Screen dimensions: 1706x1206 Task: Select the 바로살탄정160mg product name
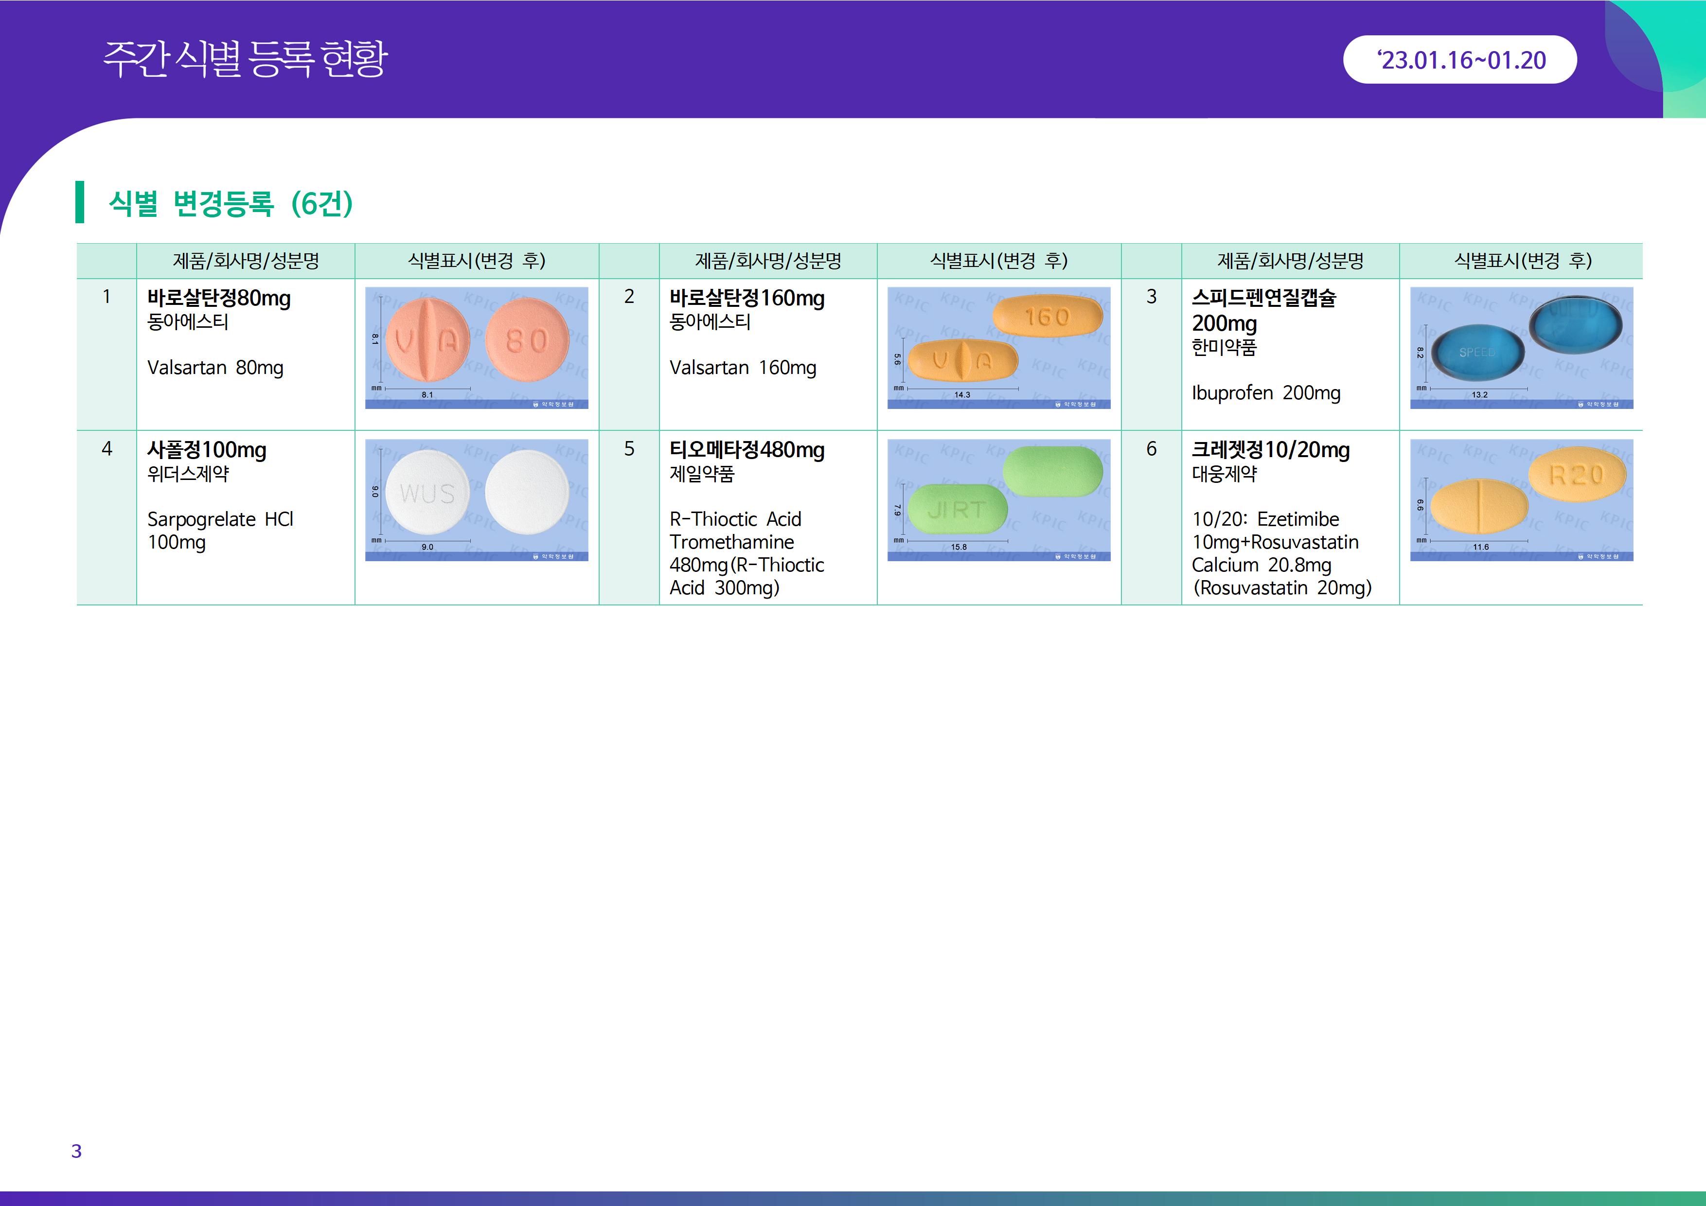click(746, 298)
